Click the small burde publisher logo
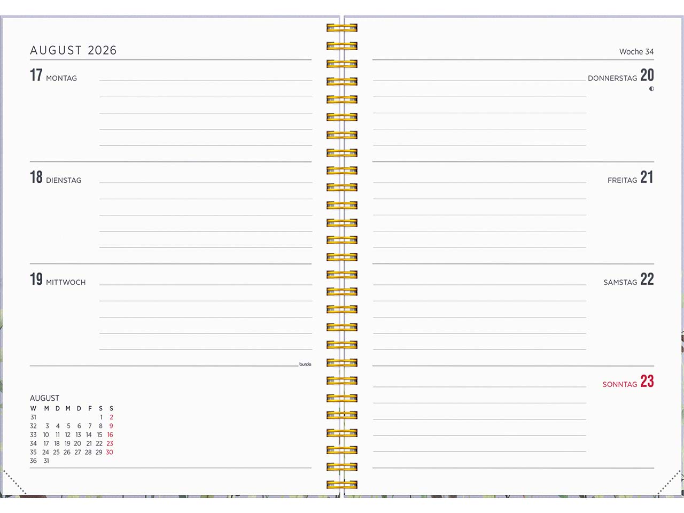 pos(305,364)
